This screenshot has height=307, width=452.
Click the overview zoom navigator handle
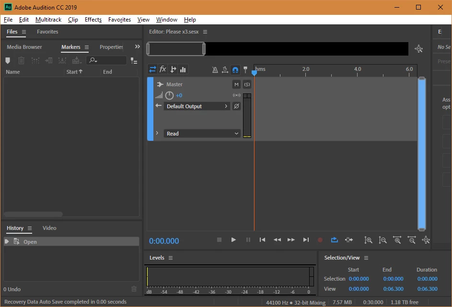pos(176,49)
